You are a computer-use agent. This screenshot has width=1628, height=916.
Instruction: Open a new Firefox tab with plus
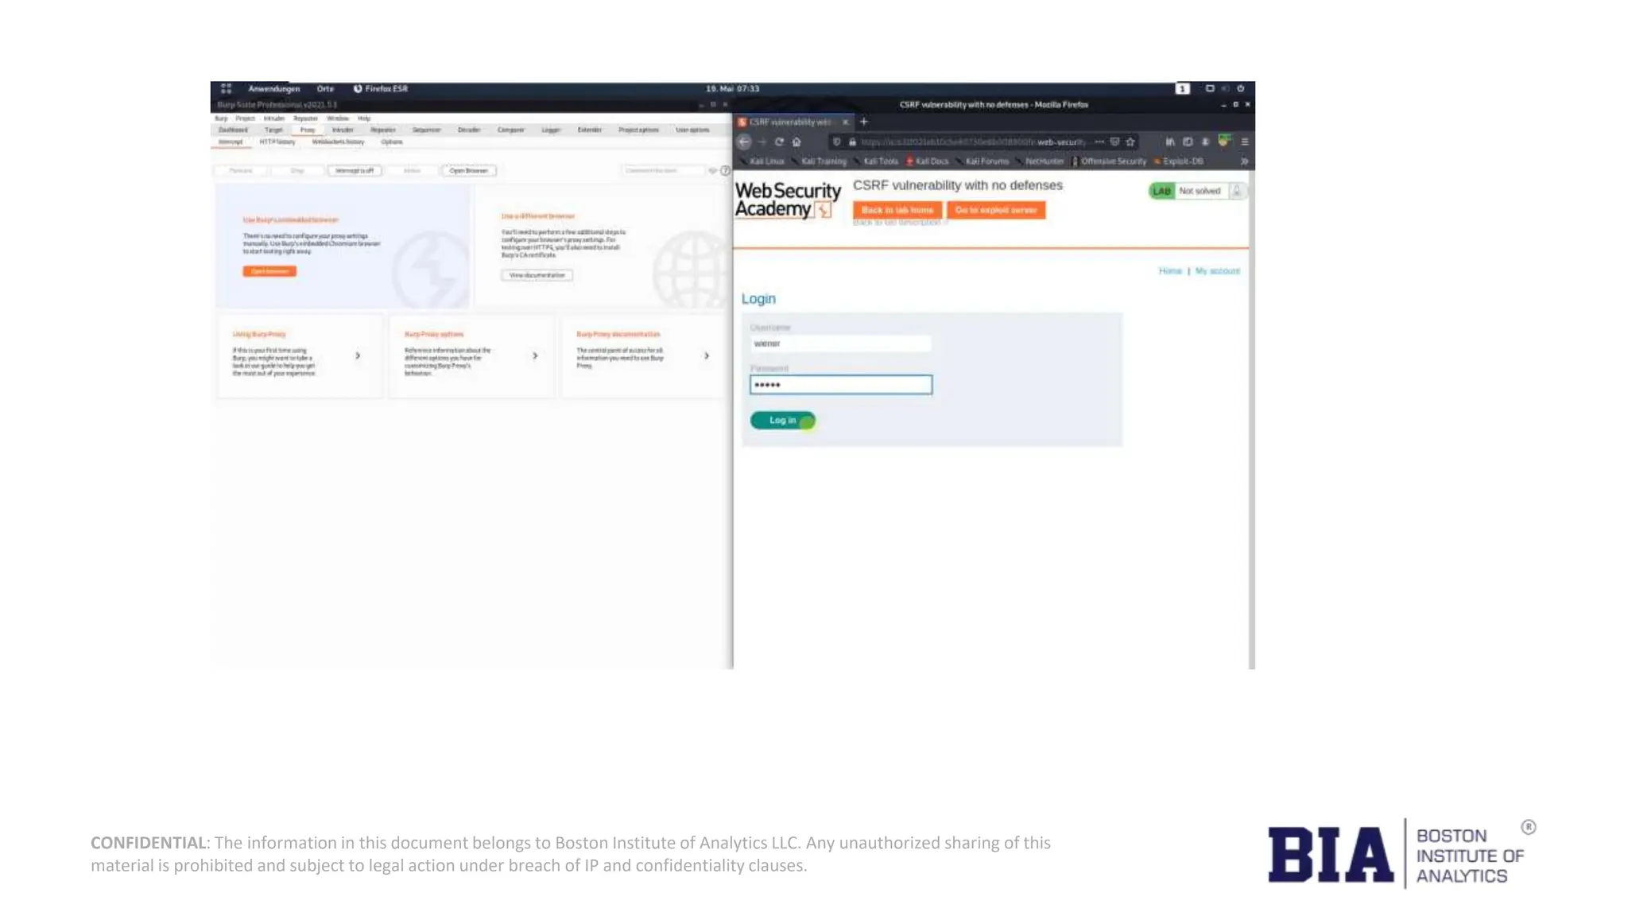(864, 122)
